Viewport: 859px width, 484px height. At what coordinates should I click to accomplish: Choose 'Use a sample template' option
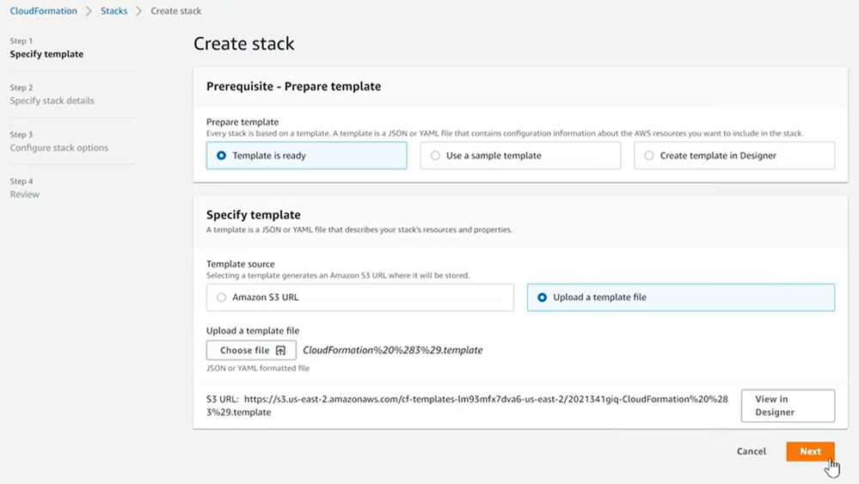tap(520, 156)
